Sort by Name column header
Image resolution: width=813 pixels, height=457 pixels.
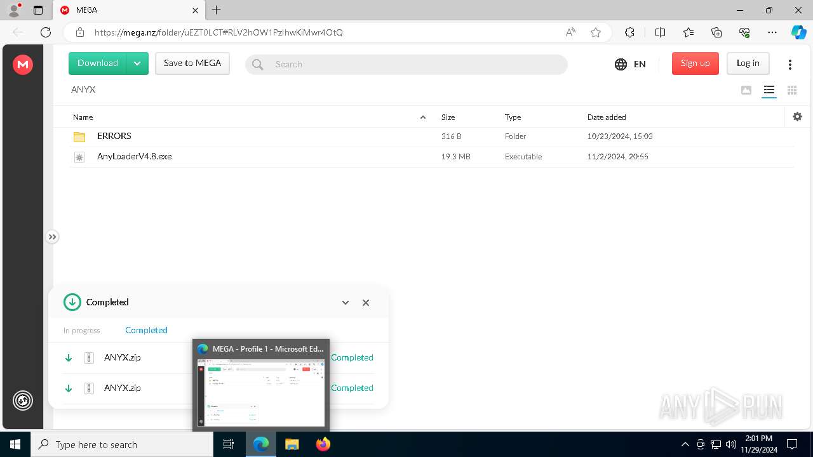coord(83,117)
